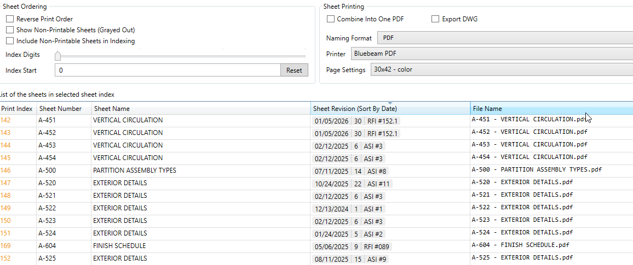Click the Reset button
The width and height of the screenshot is (633, 265).
pyautogui.click(x=294, y=70)
